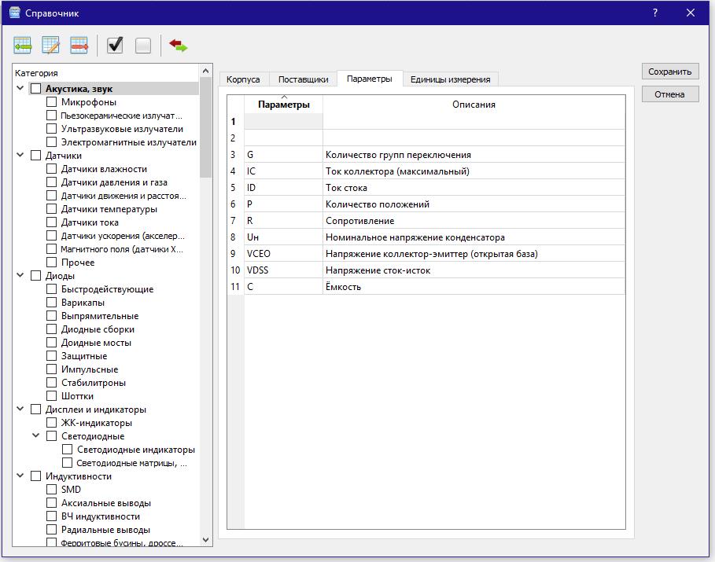Click the Справочник app icon in title bar
This screenshot has width=715, height=562.
click(x=14, y=13)
